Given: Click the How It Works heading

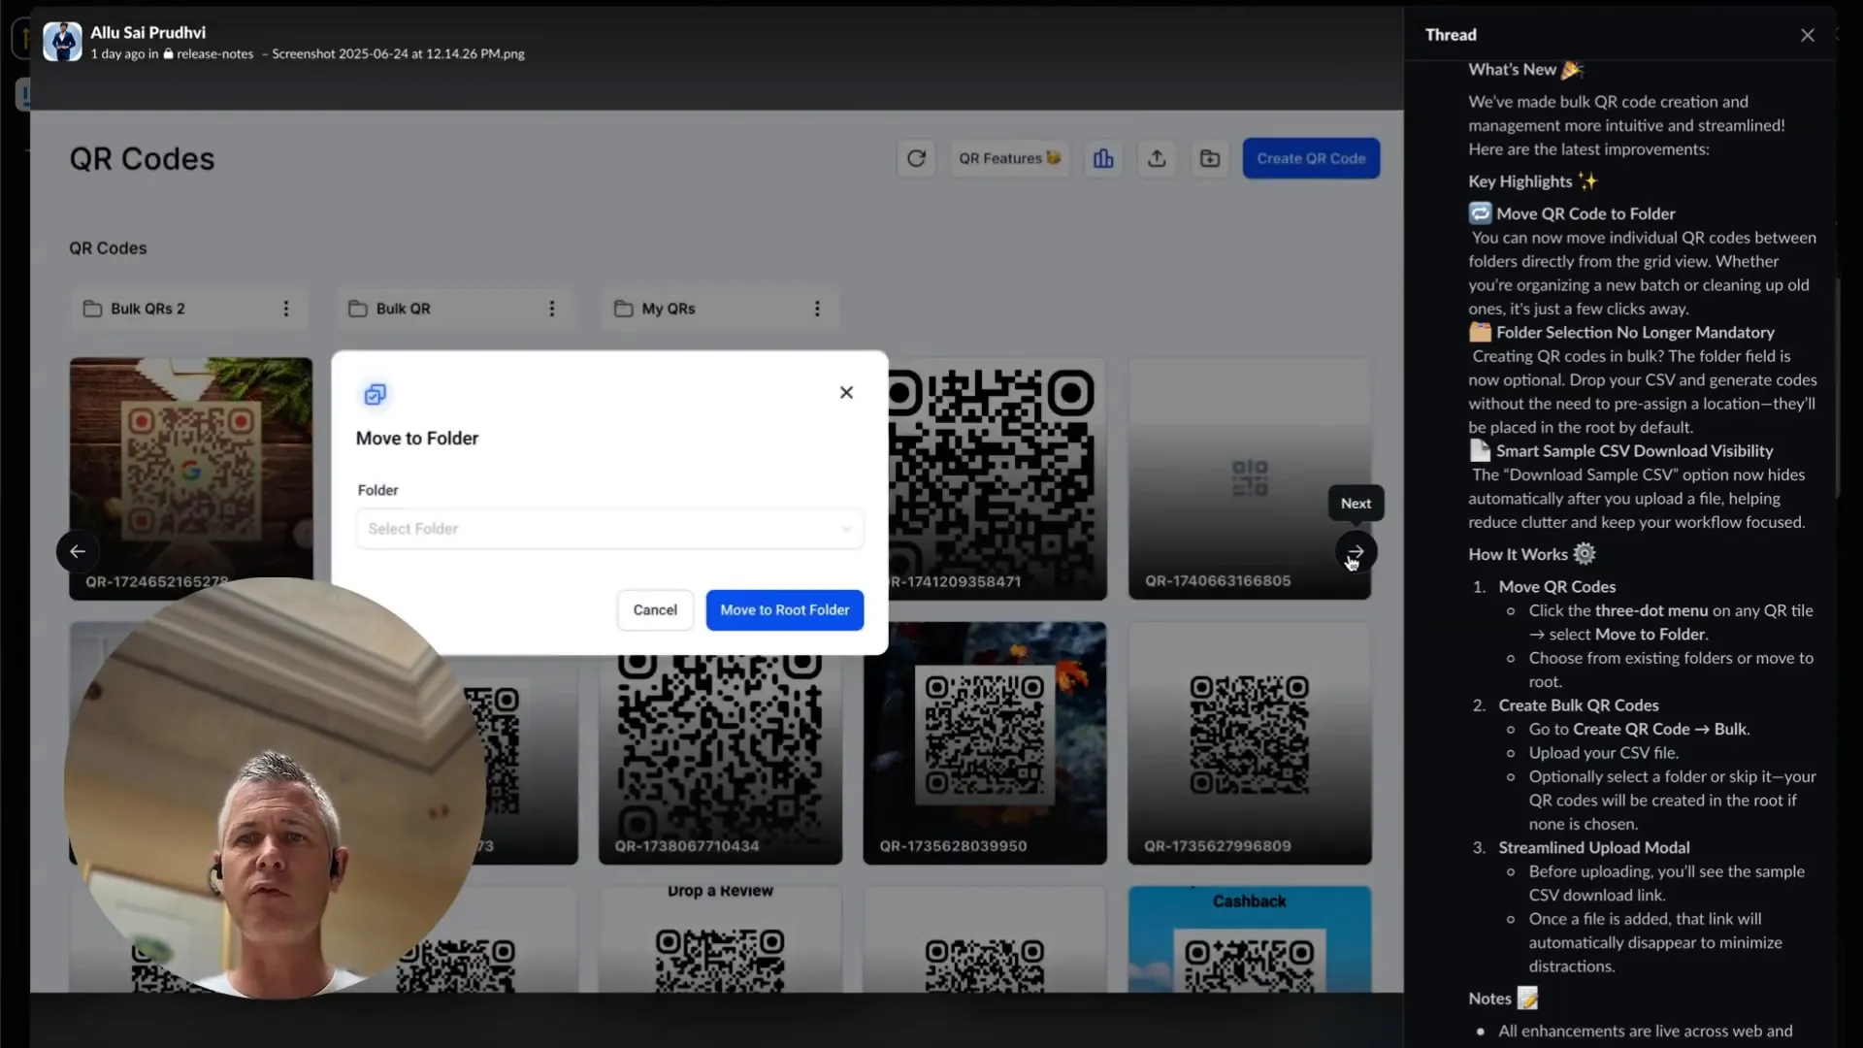Looking at the screenshot, I should coord(1531,554).
